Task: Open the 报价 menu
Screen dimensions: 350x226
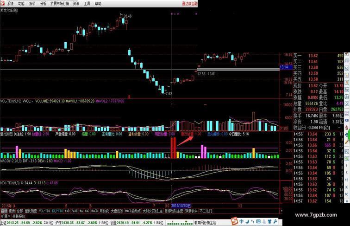Action: click(32, 3)
